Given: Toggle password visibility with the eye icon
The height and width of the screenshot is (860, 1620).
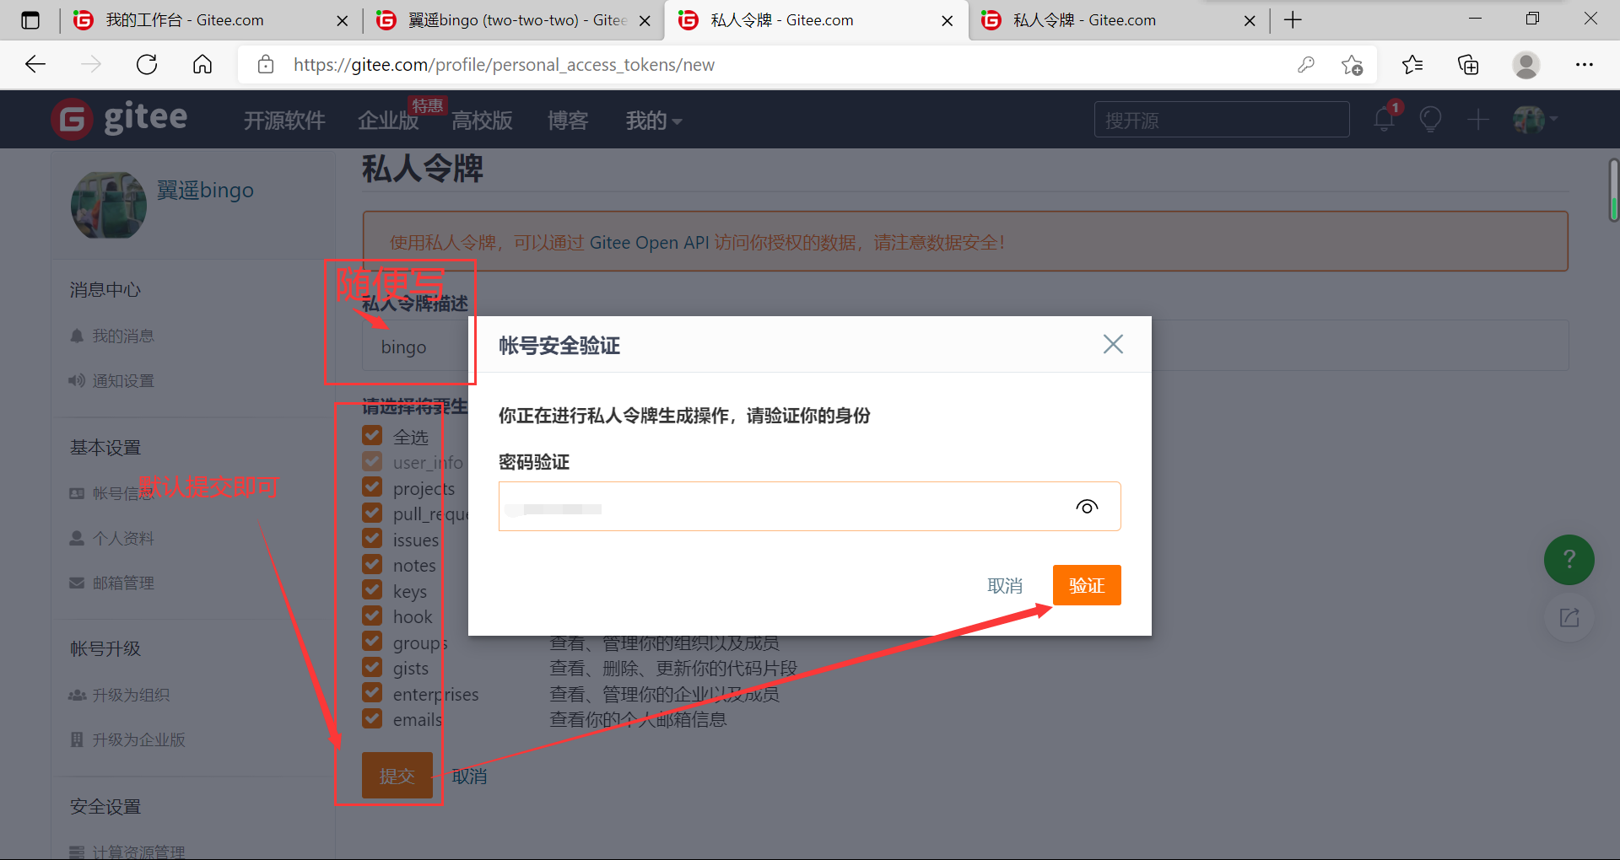Looking at the screenshot, I should click(1087, 506).
